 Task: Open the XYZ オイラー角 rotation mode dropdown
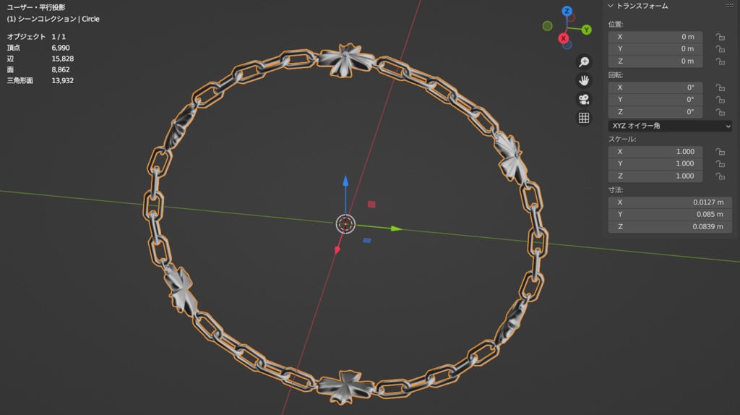click(x=670, y=126)
